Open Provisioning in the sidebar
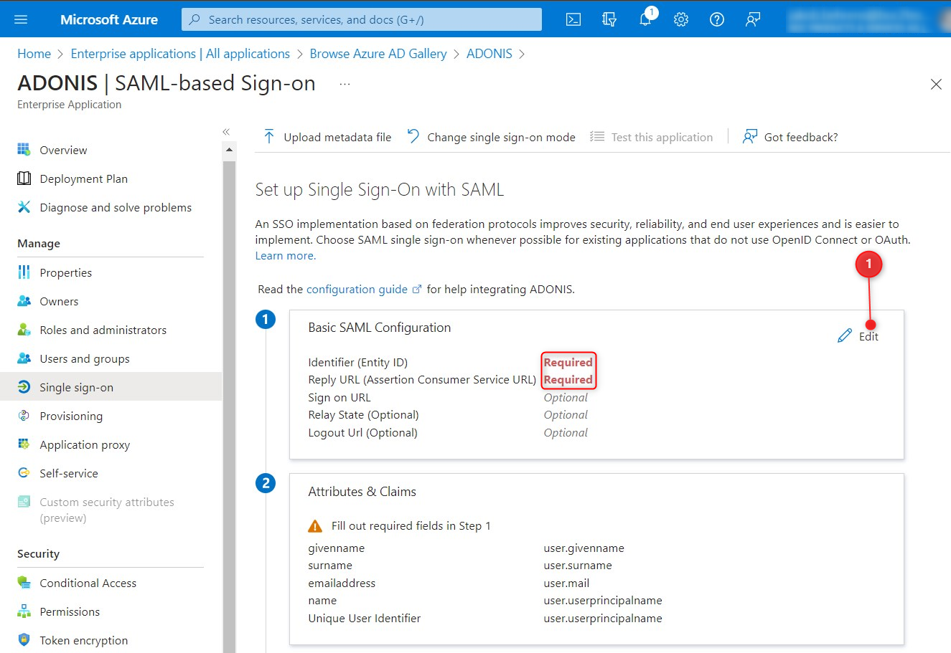The image size is (951, 653). pos(71,416)
